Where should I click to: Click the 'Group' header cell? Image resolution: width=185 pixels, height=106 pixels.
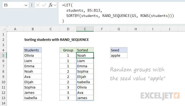pyautogui.click(x=68, y=50)
